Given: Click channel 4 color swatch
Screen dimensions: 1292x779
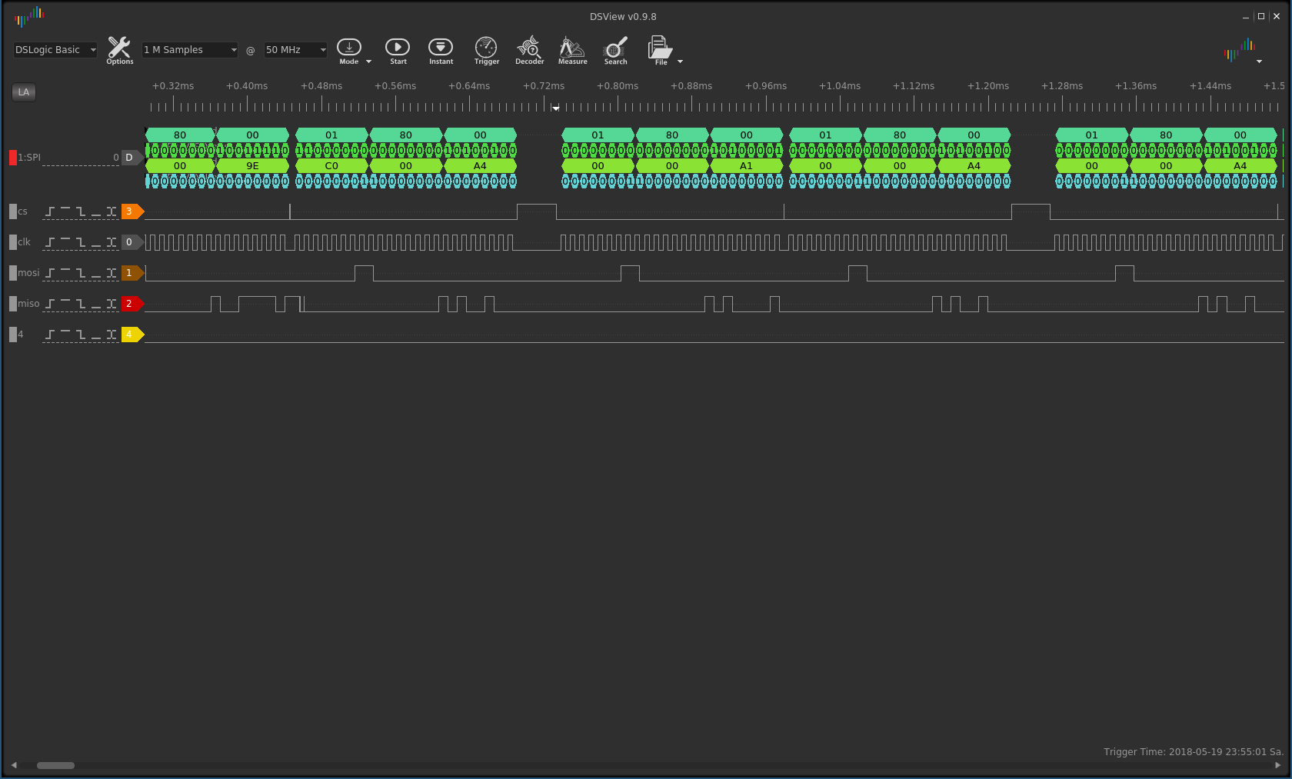Looking at the screenshot, I should [12, 335].
